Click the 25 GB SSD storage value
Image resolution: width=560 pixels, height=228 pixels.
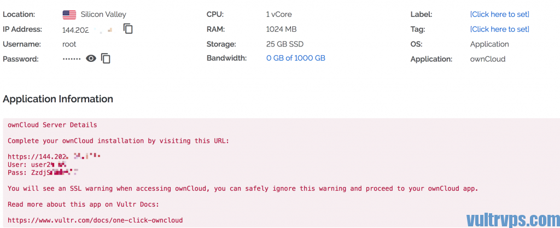285,44
